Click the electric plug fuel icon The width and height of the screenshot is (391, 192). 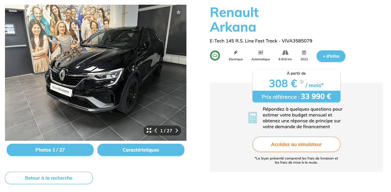tap(236, 53)
